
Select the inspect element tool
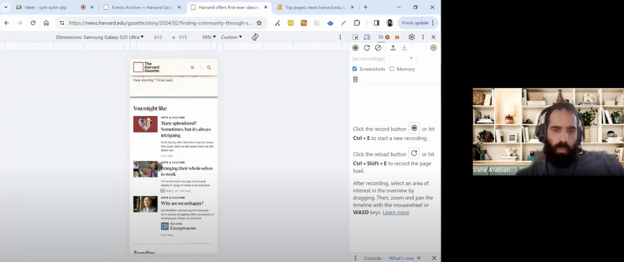[355, 37]
